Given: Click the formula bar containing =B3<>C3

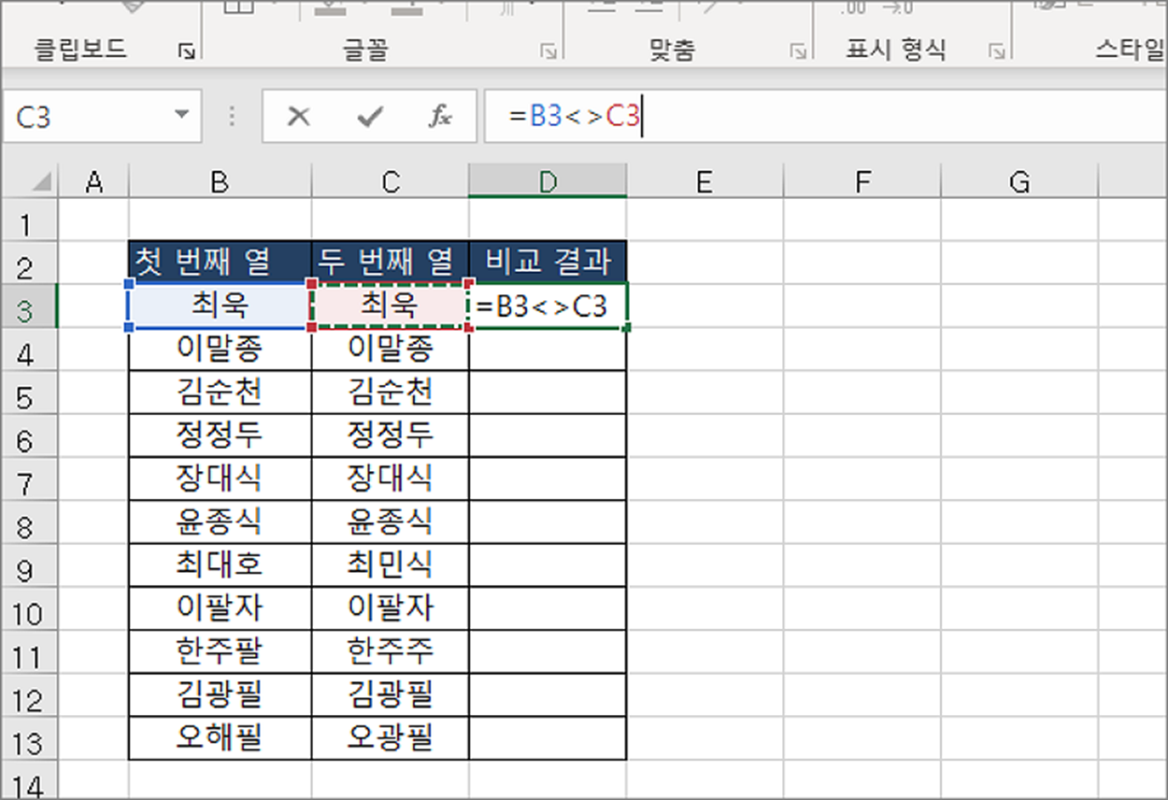Looking at the screenshot, I should coord(825,117).
